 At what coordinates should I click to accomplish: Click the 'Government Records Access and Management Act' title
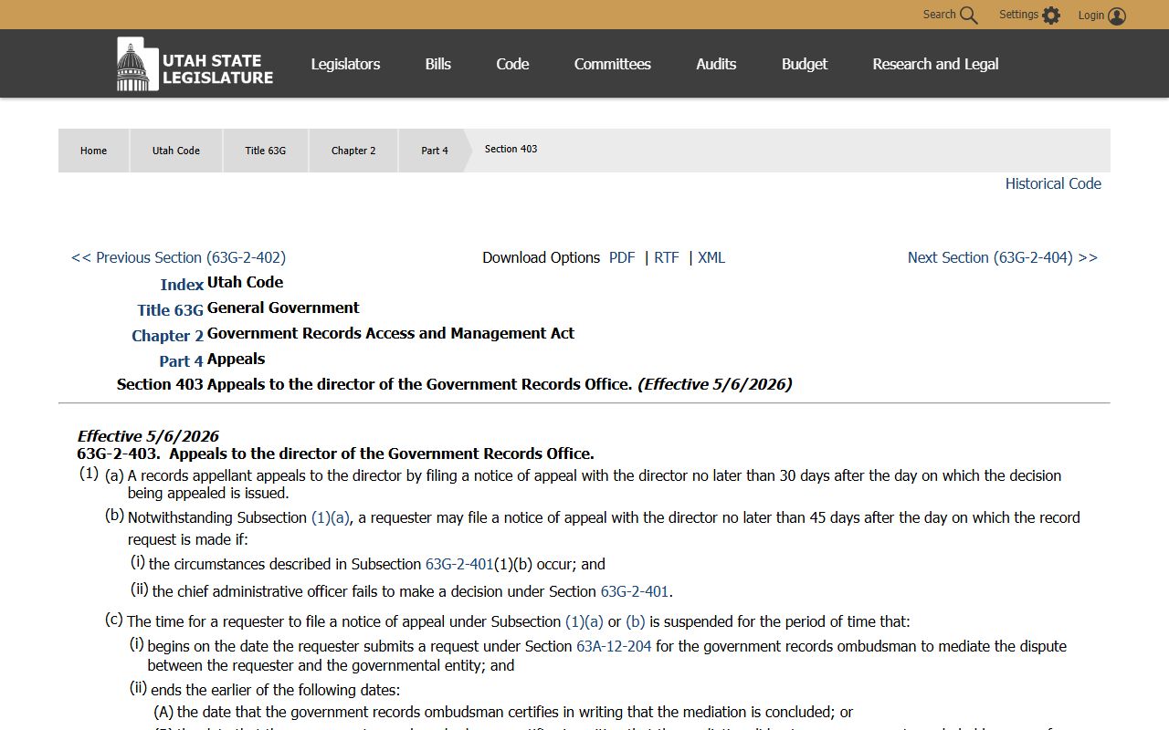click(x=391, y=333)
